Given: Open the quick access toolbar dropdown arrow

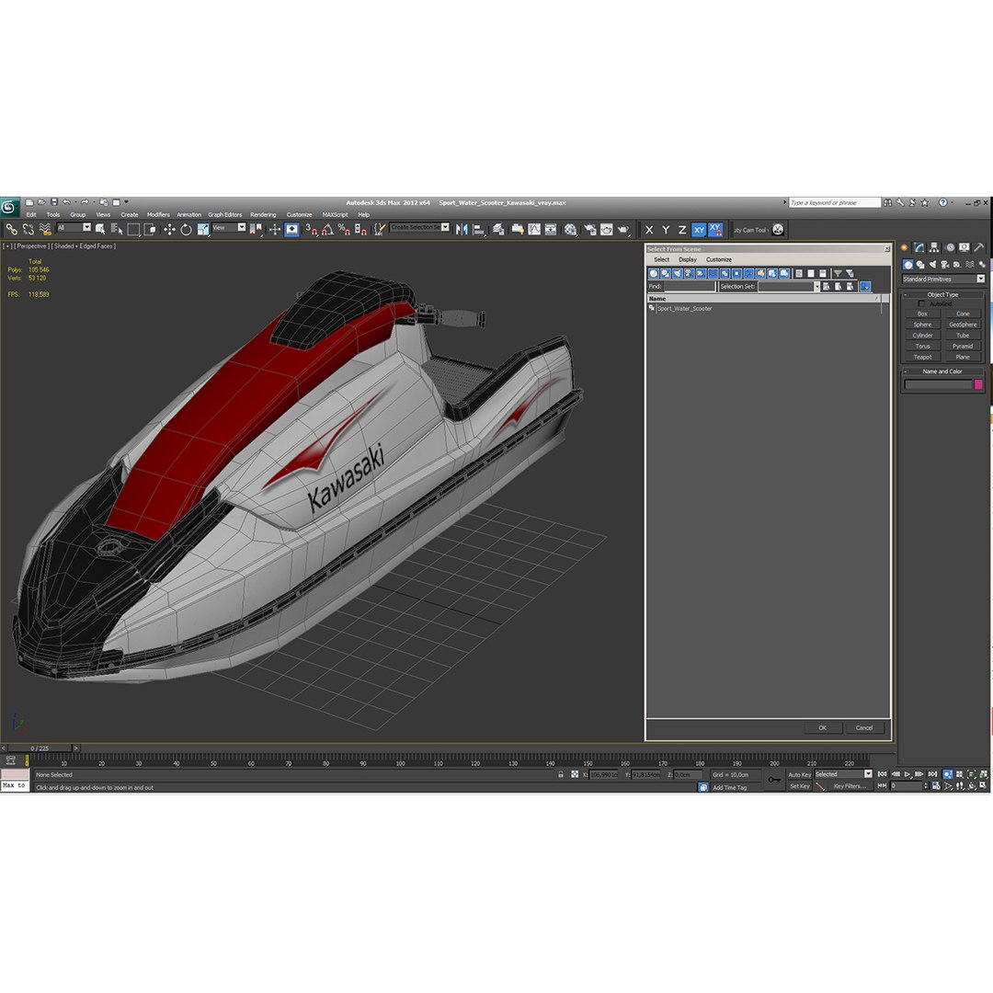Looking at the screenshot, I should (126, 202).
